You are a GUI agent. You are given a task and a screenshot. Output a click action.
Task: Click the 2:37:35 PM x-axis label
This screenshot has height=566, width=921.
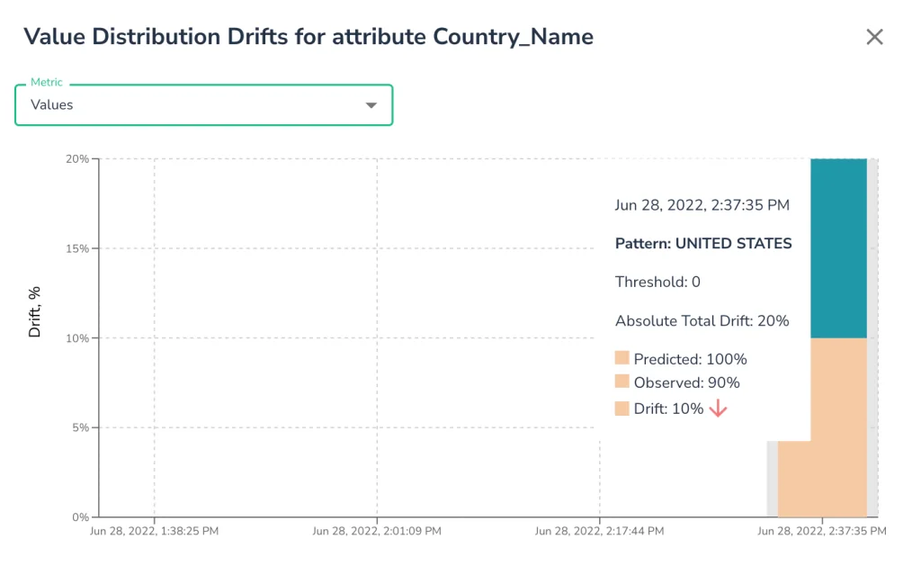(x=821, y=531)
